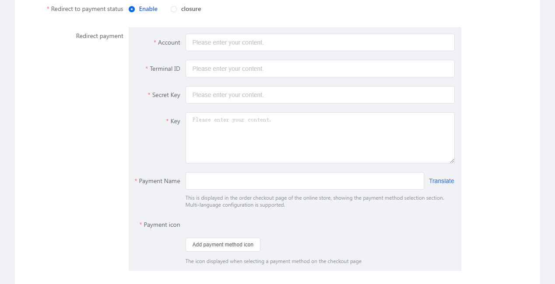Click the Redirect to payment status label
Screen dimensions: 555x284
[87, 9]
